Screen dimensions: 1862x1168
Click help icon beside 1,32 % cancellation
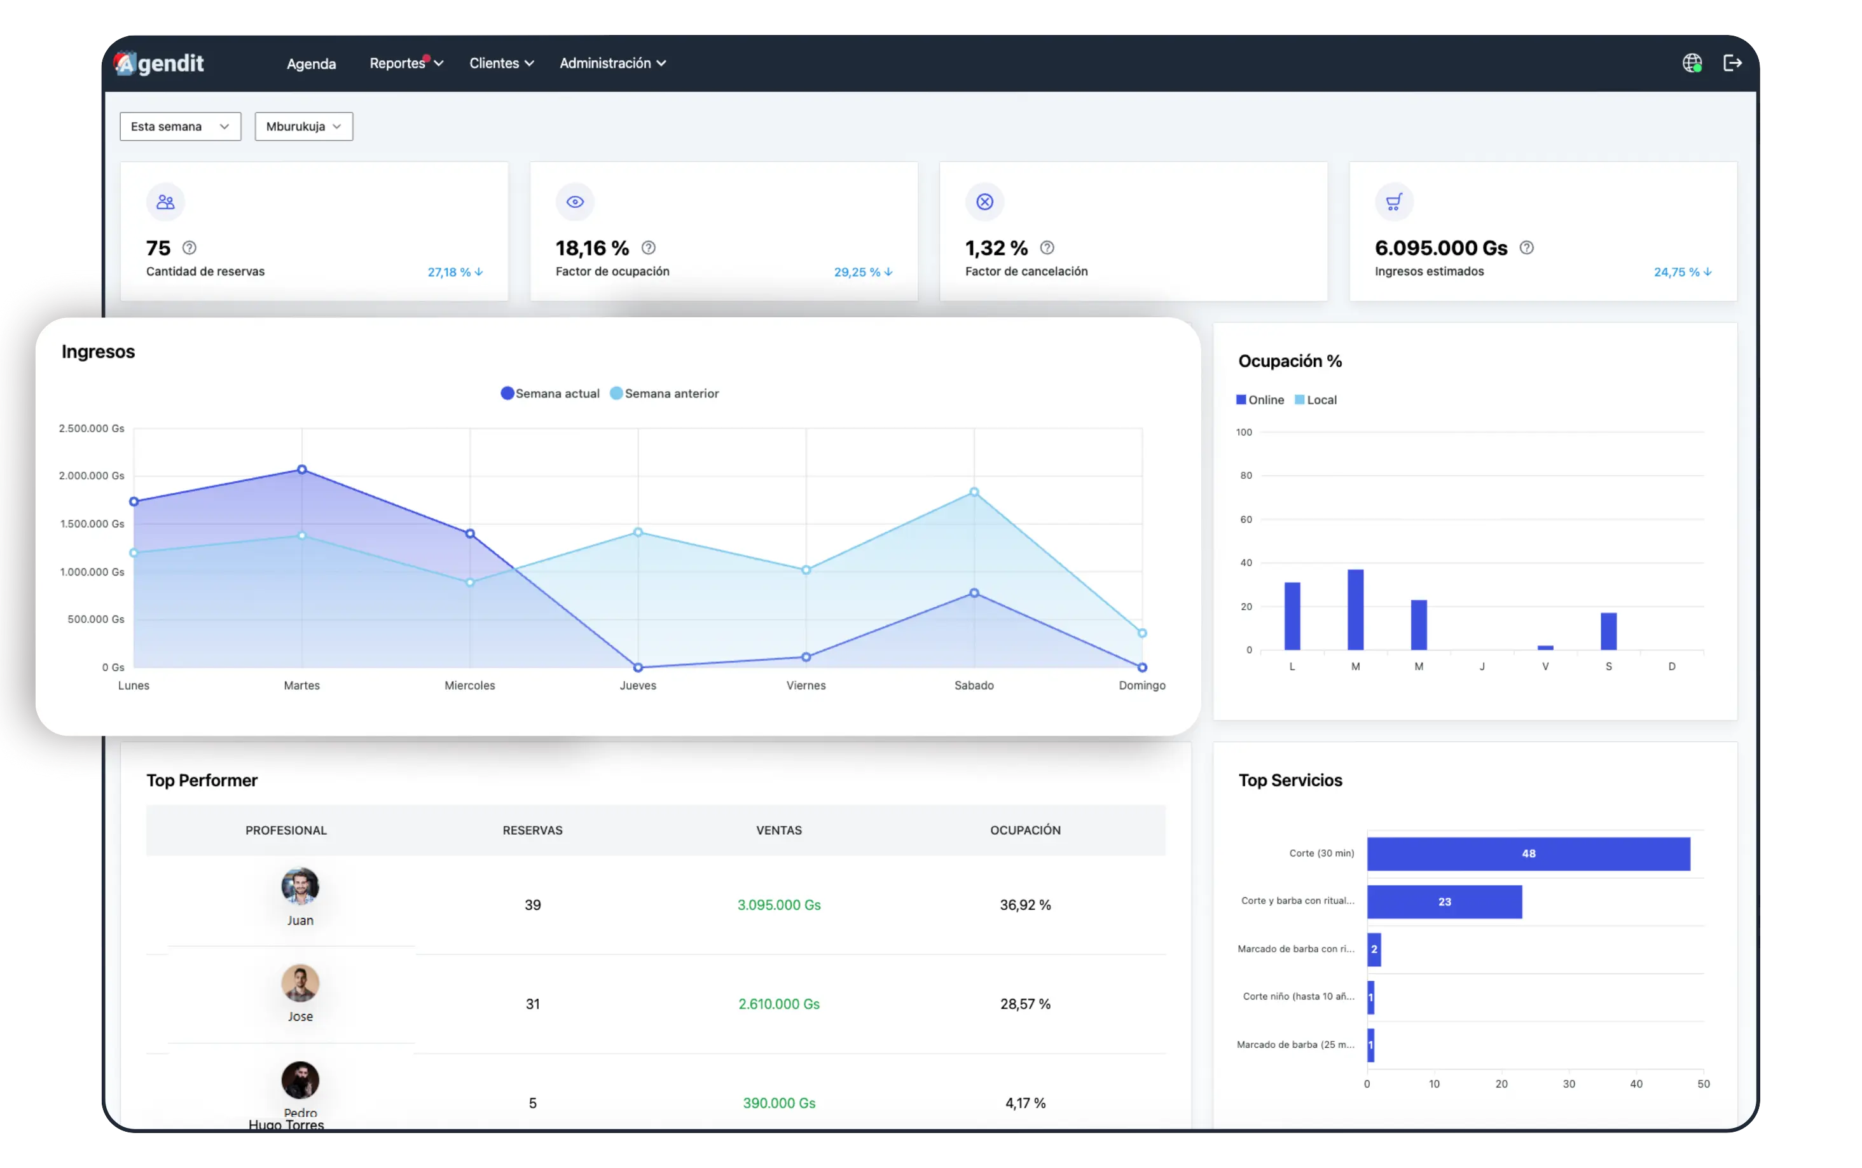[x=1047, y=248]
